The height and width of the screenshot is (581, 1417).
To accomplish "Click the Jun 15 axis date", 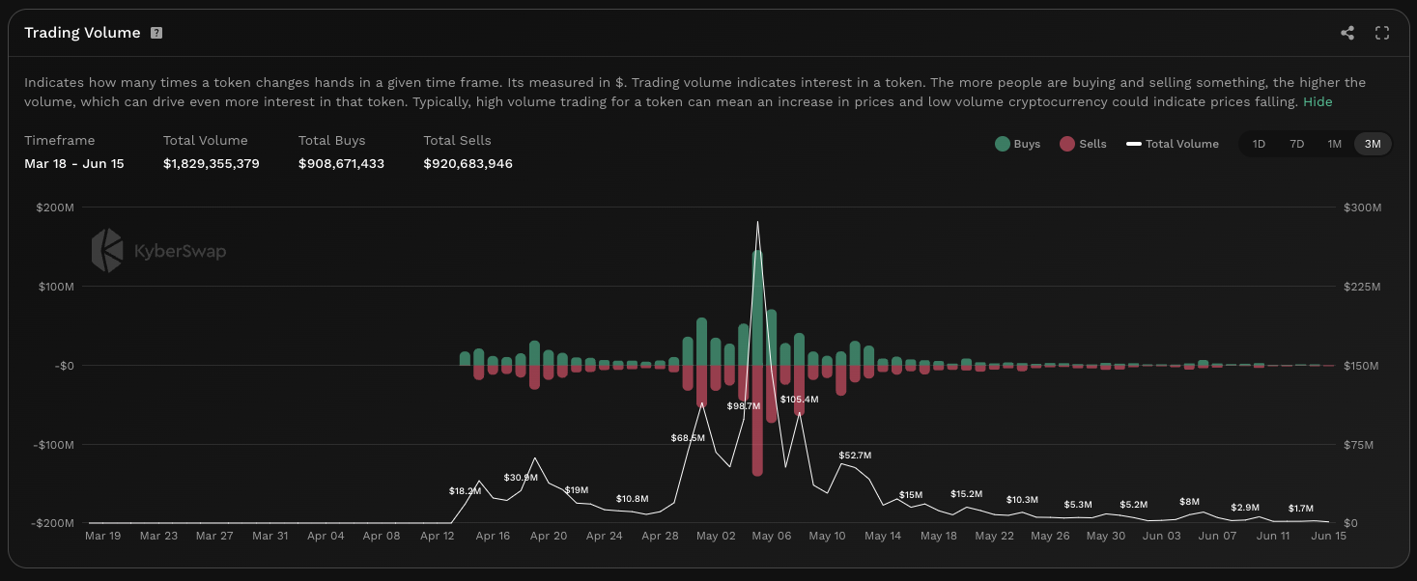I will pos(1329,536).
